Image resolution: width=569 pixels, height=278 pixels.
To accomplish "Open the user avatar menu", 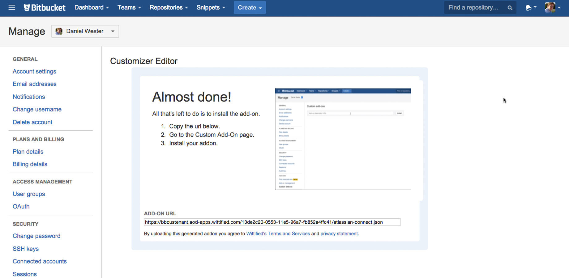I will pos(553,7).
